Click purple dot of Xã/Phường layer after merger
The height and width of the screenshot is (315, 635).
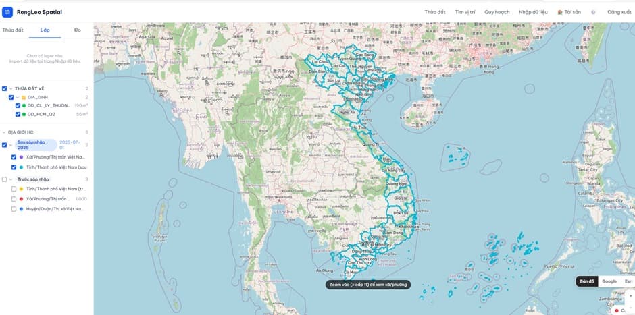21,157
